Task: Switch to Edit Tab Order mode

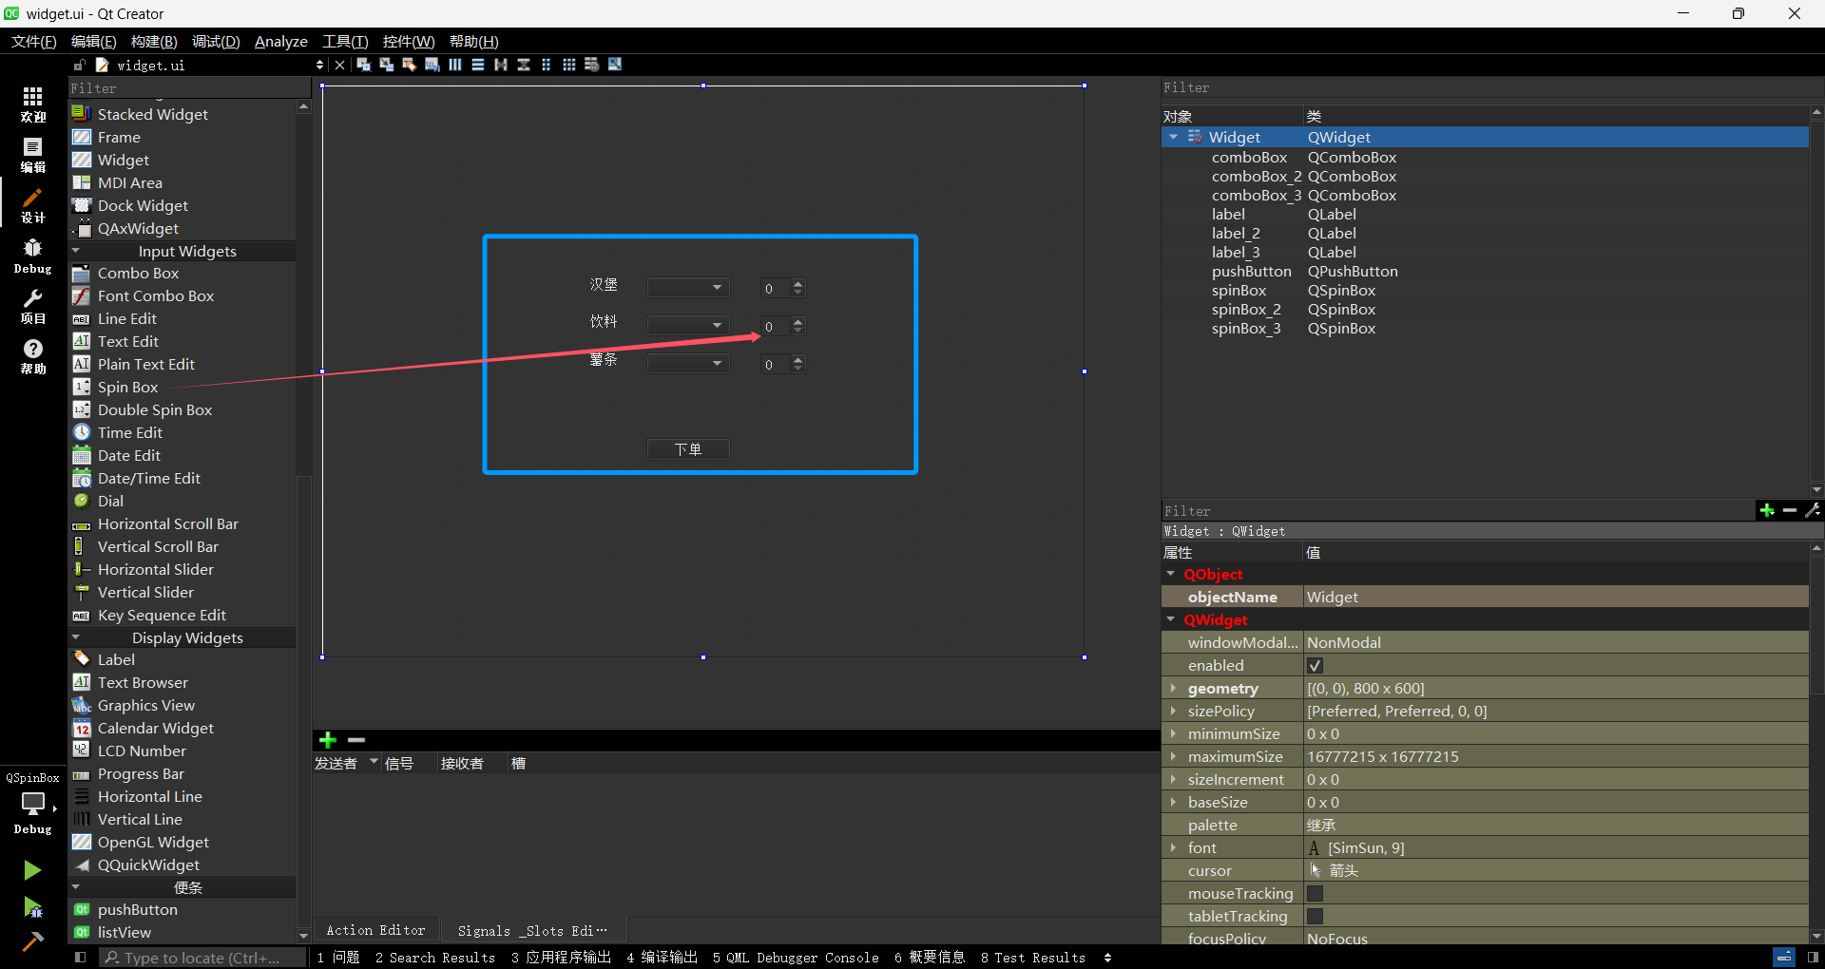Action: [x=432, y=65]
